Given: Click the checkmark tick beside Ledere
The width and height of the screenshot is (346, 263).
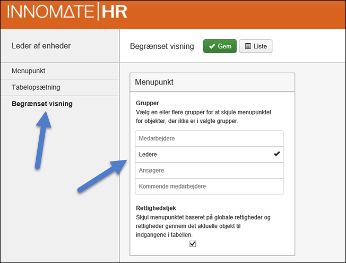Looking at the screenshot, I should point(276,155).
